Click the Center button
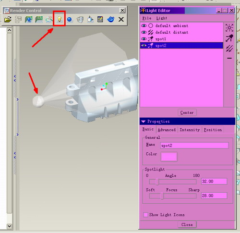Viewport: 240px width, 233px height. (x=187, y=112)
